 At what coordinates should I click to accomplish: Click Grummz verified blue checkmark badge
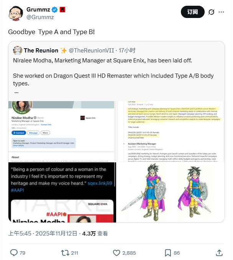(55, 9)
